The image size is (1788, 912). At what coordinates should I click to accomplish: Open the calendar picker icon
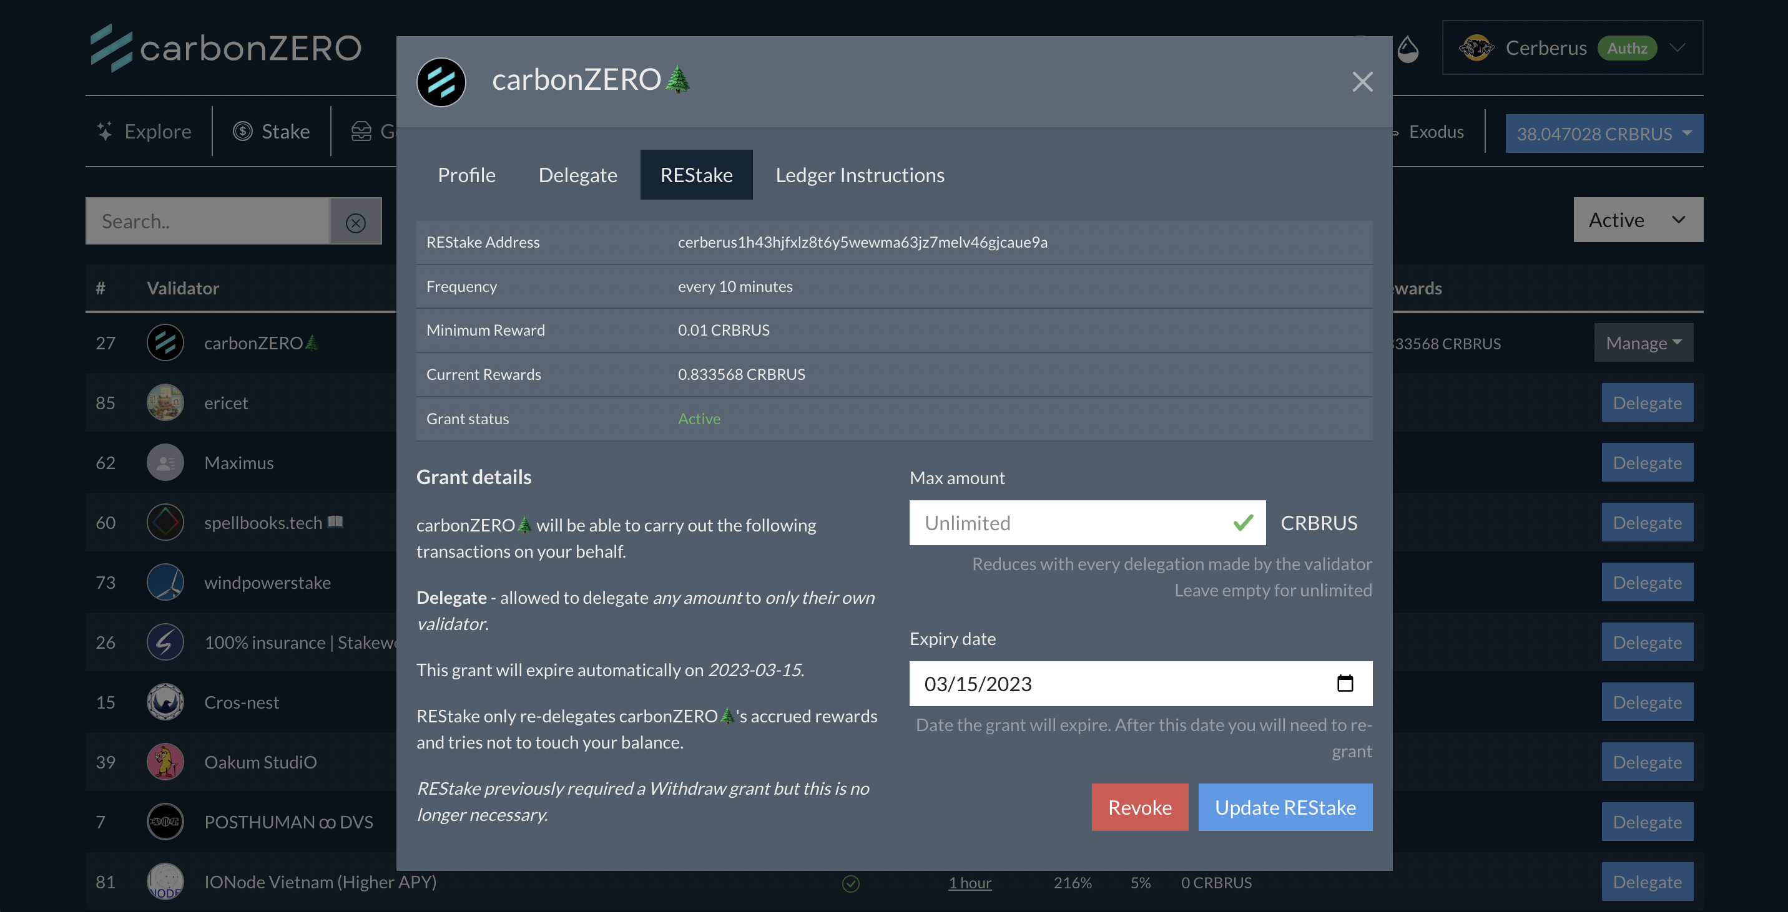pyautogui.click(x=1345, y=684)
